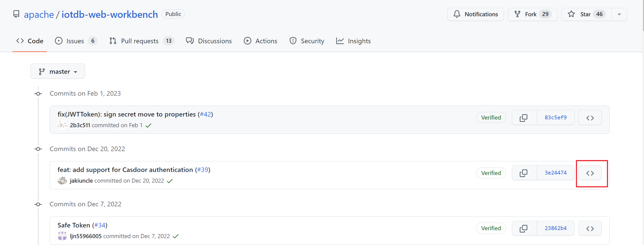Open the Issues tab
Viewport: 644px width, 245px height.
click(76, 41)
